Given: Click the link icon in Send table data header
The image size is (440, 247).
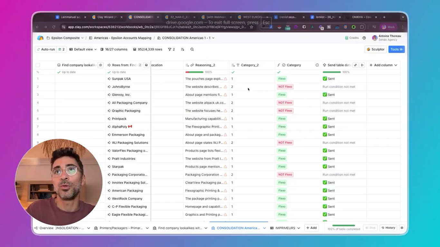Looking at the screenshot, I should coord(355,65).
